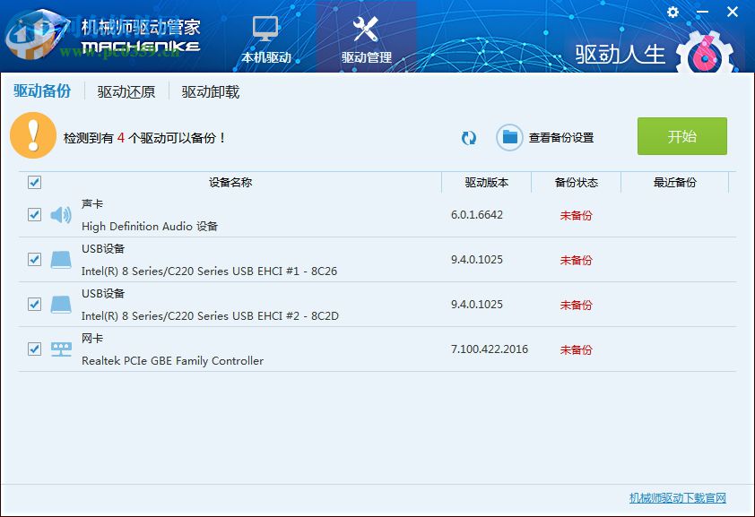Viewport: 755px width, 517px height.
Task: Open settings with the gear icon top right
Action: (672, 13)
